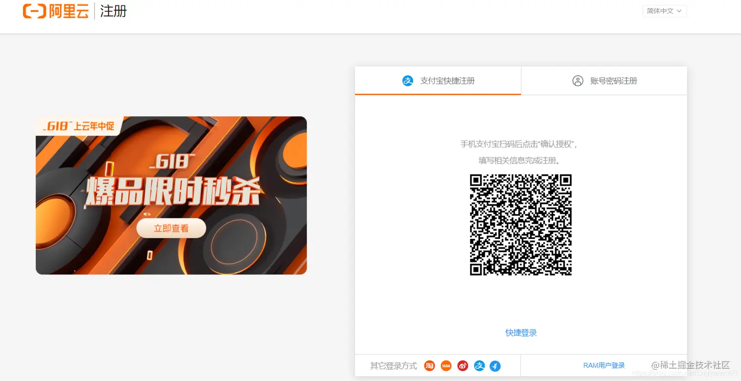Click the RAM用户登录 link
The image size is (741, 381).
tap(604, 365)
